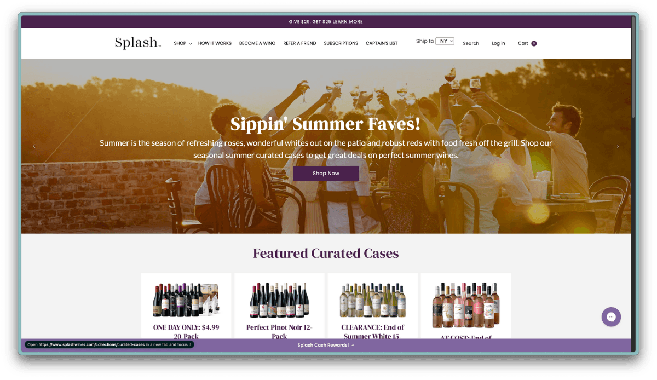Open ONE DAY ONLY $4.99 20-Pack thumbnail

pos(186,300)
